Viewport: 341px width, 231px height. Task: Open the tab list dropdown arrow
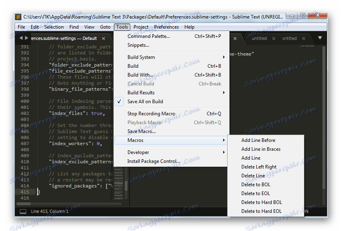[320, 38]
